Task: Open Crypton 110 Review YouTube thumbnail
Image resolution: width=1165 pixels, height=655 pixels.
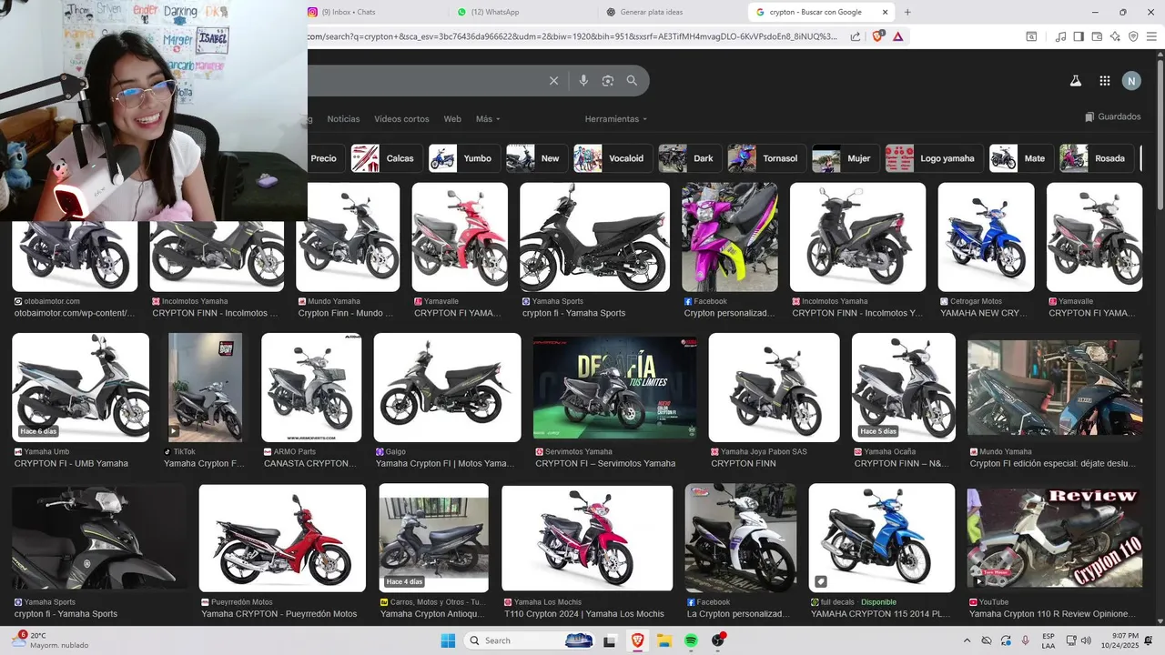Action: click(x=1054, y=538)
